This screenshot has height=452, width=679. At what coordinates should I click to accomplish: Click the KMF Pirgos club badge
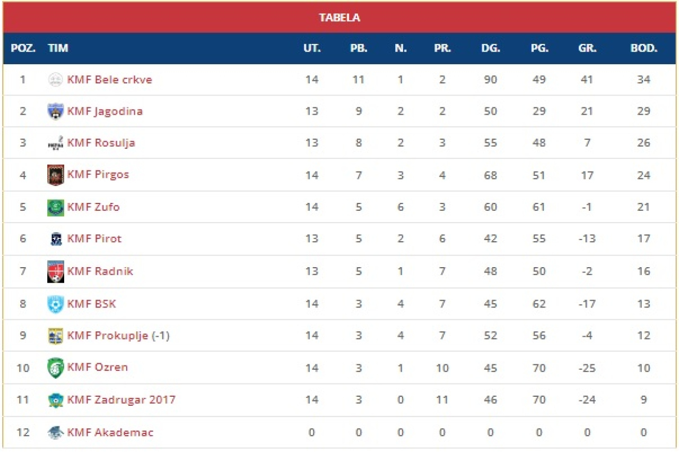tap(55, 175)
